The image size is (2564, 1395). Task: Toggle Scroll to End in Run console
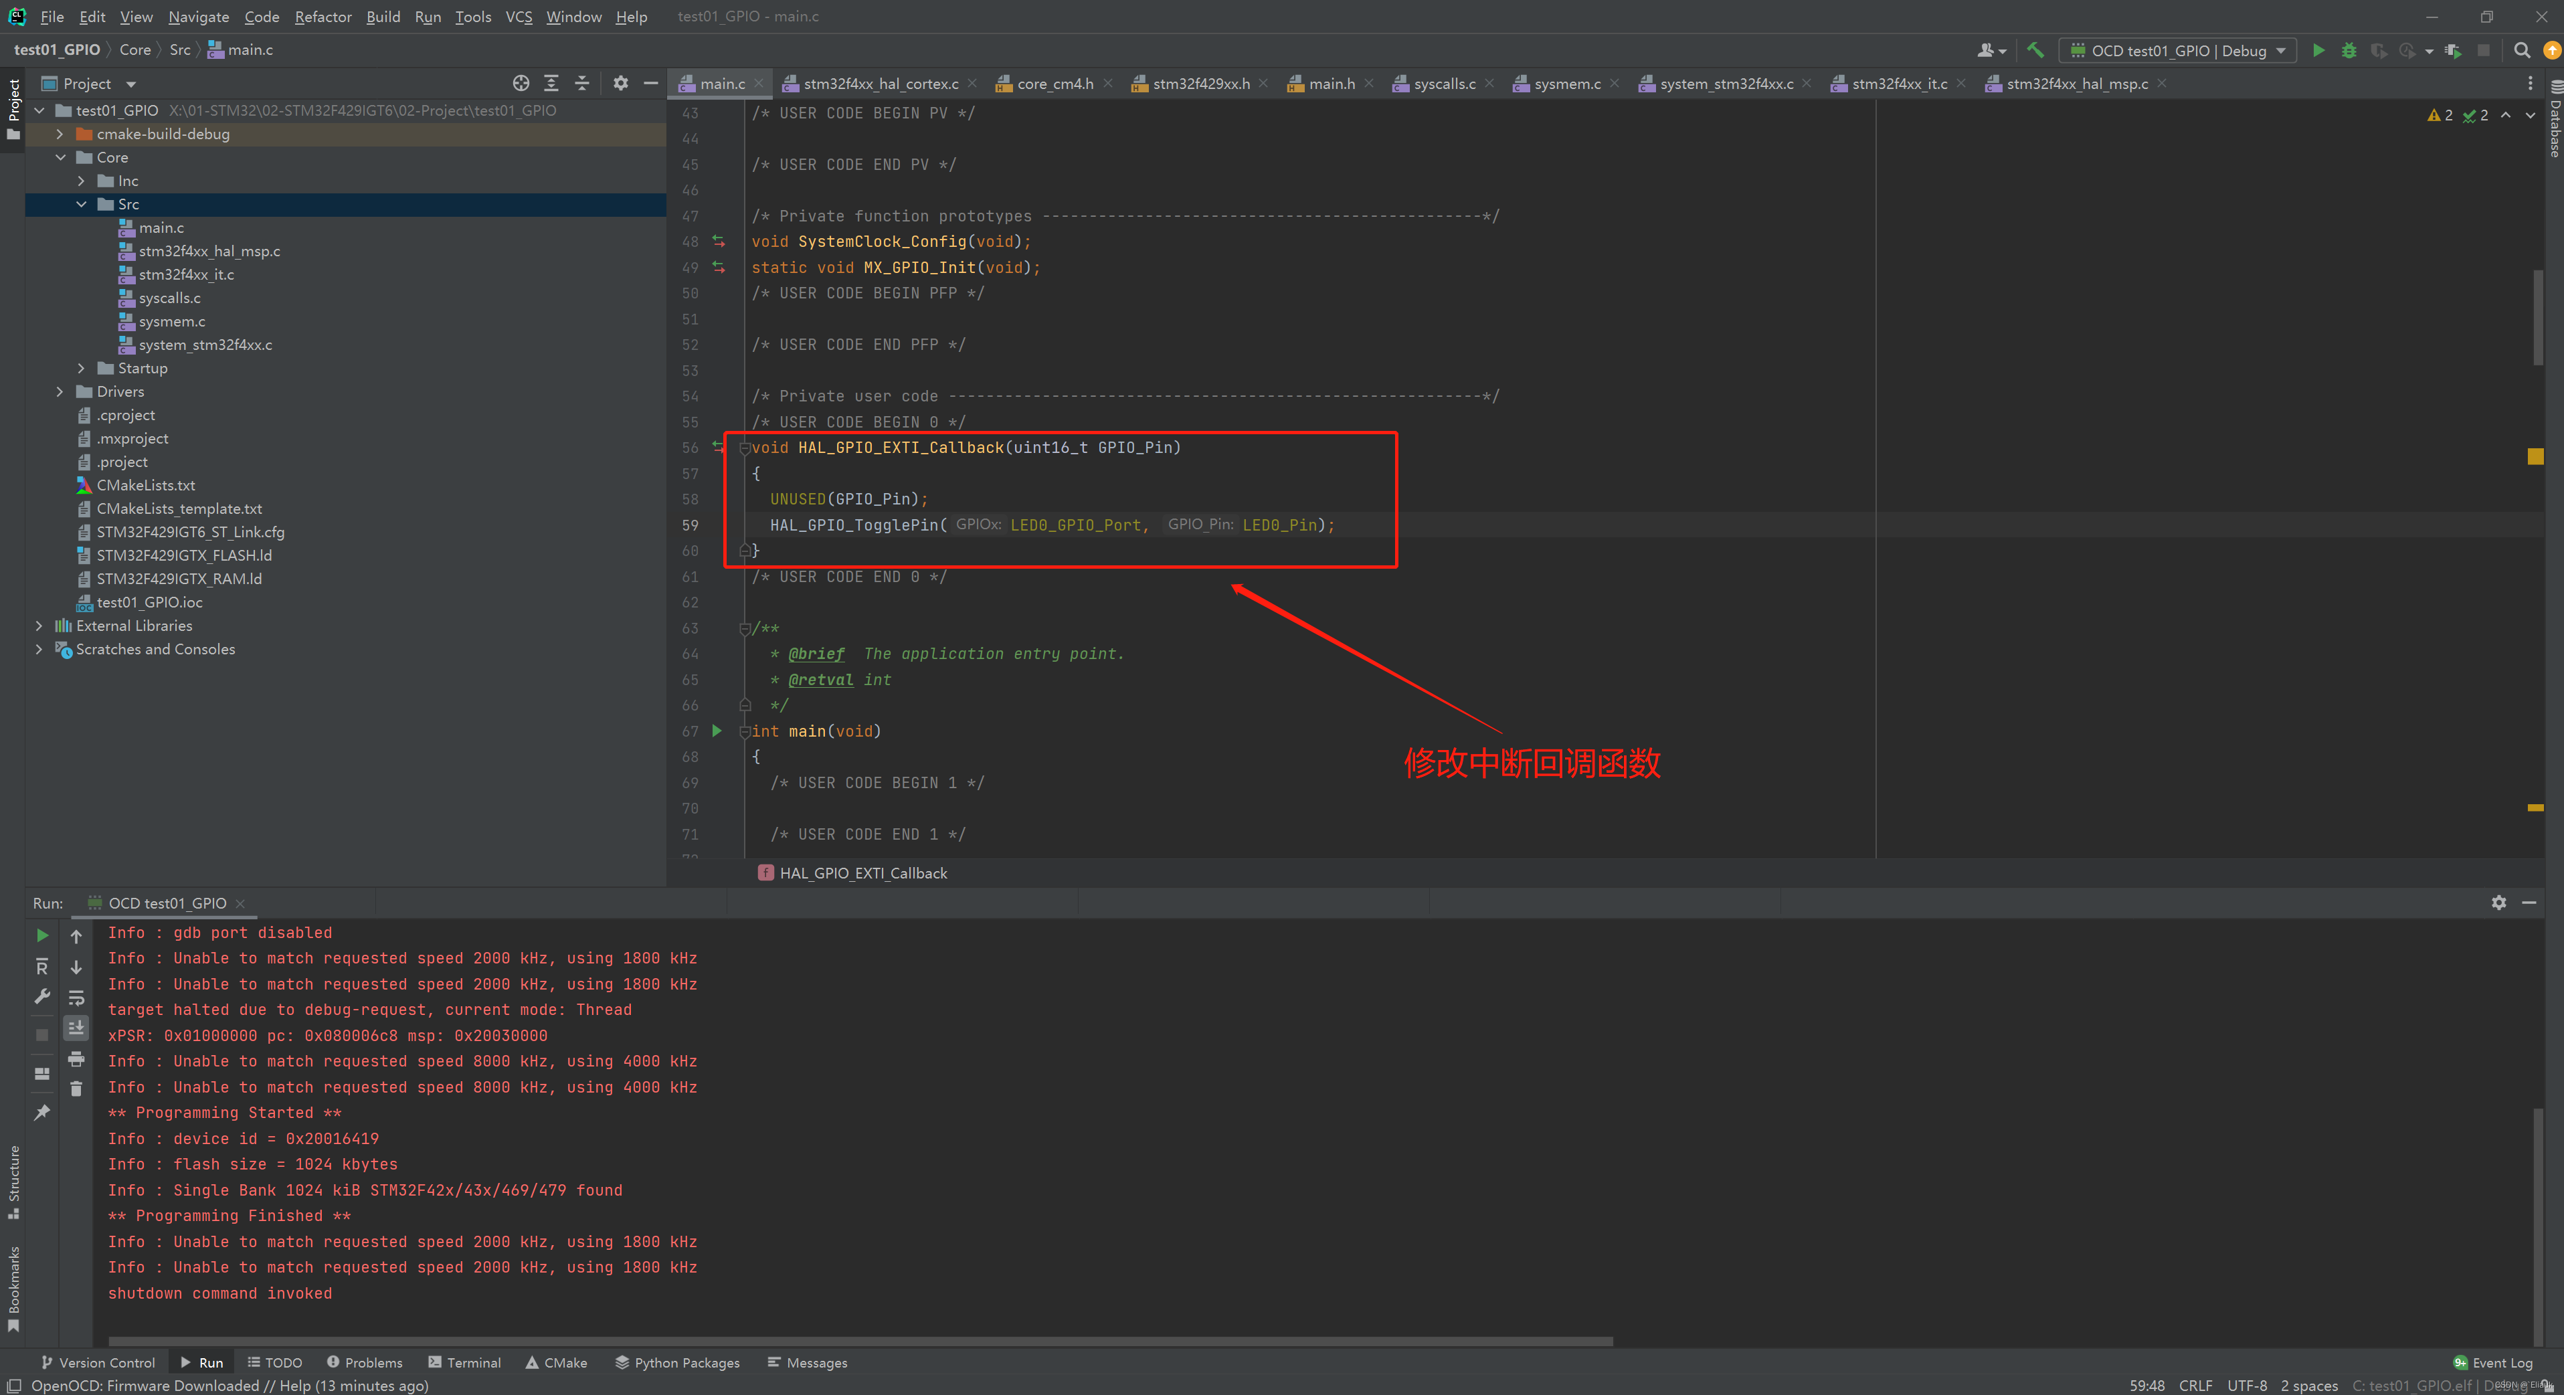pyautogui.click(x=76, y=1027)
